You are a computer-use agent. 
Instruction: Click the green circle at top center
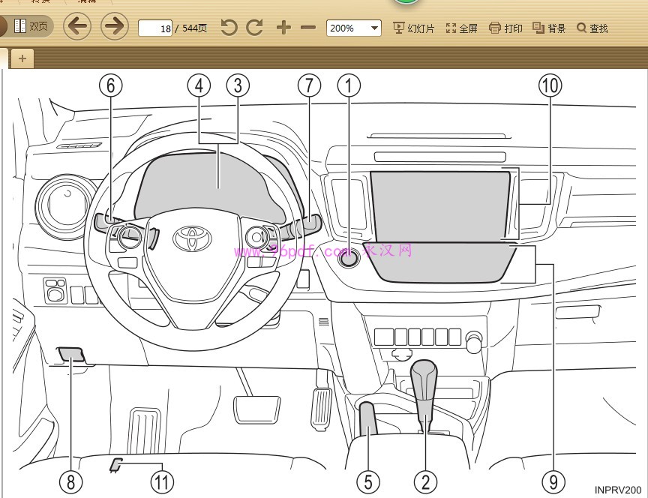(406, 2)
